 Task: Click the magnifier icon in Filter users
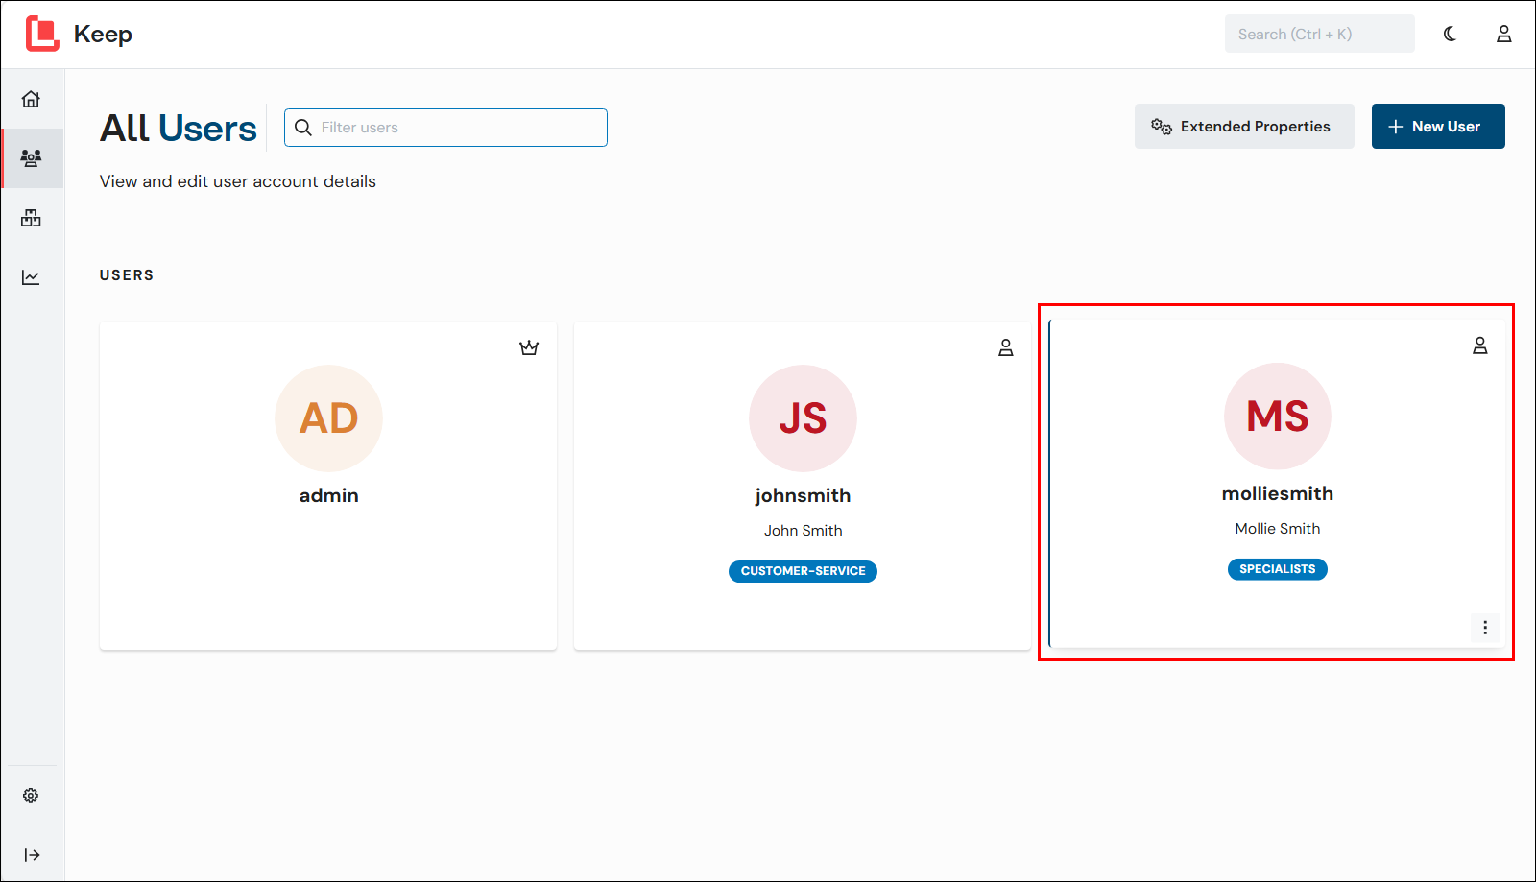[303, 128]
